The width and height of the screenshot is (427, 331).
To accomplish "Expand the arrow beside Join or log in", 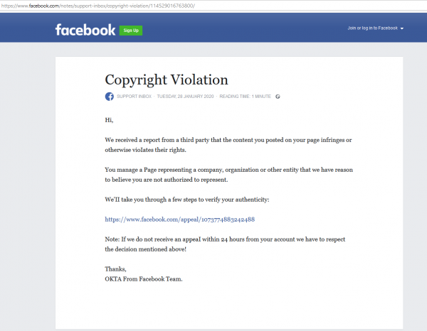I will [402, 29].
